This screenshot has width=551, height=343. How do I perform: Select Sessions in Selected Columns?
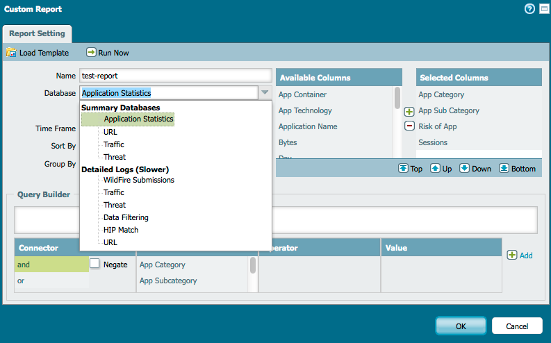[x=433, y=142]
